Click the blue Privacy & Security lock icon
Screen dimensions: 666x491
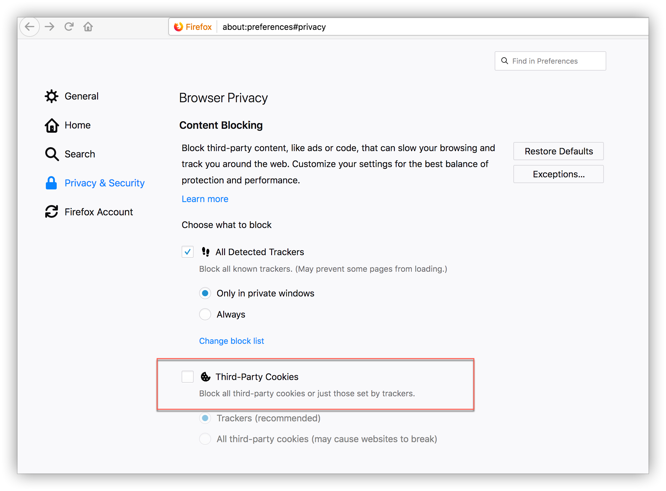click(51, 183)
